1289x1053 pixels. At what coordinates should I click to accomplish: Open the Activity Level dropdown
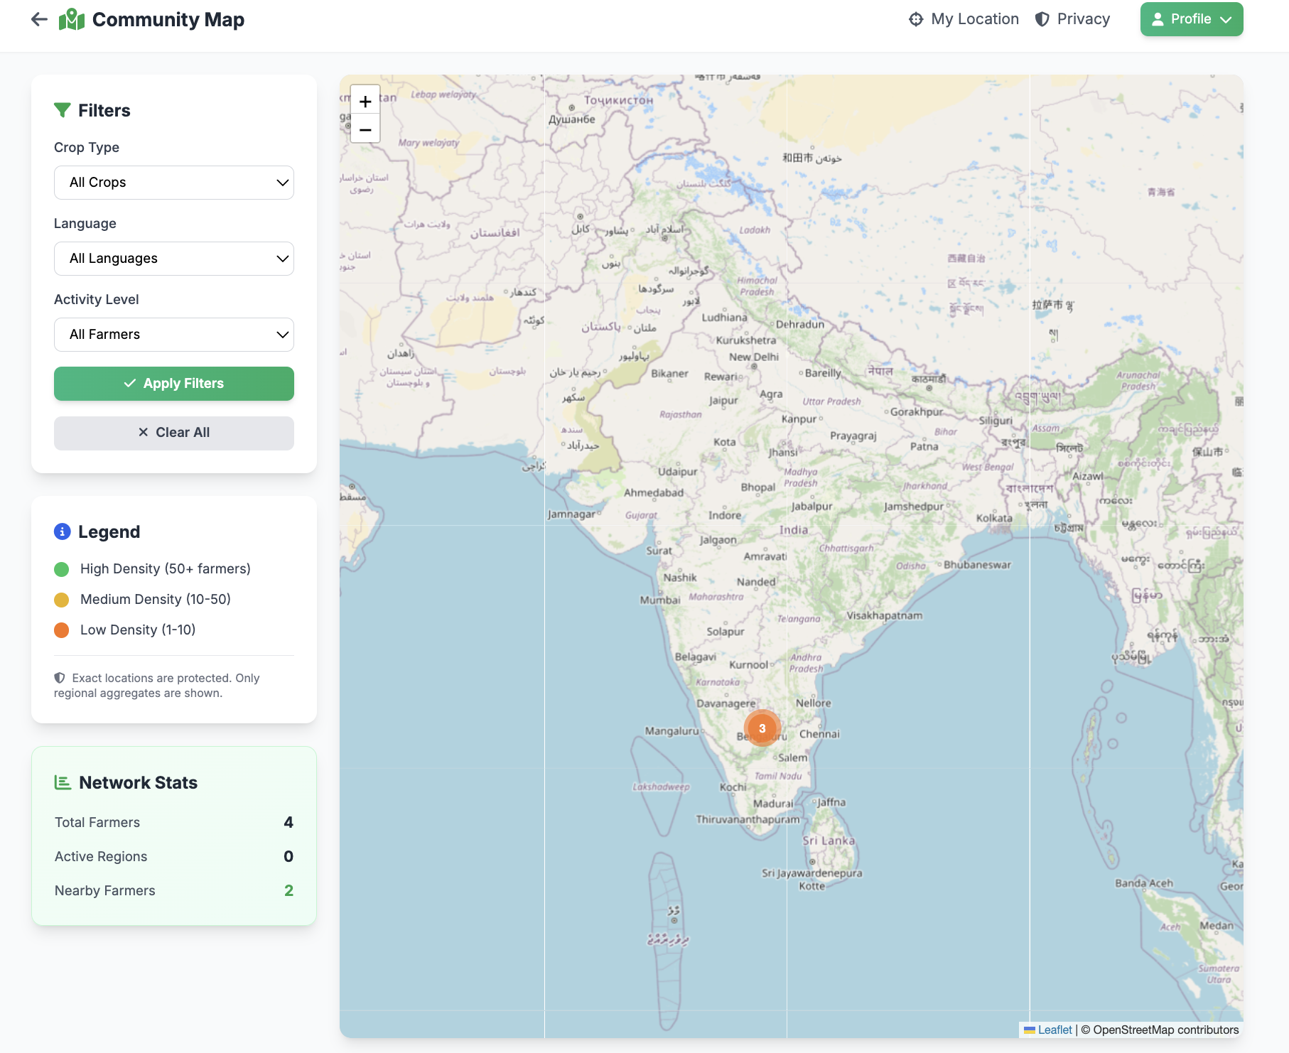(174, 335)
